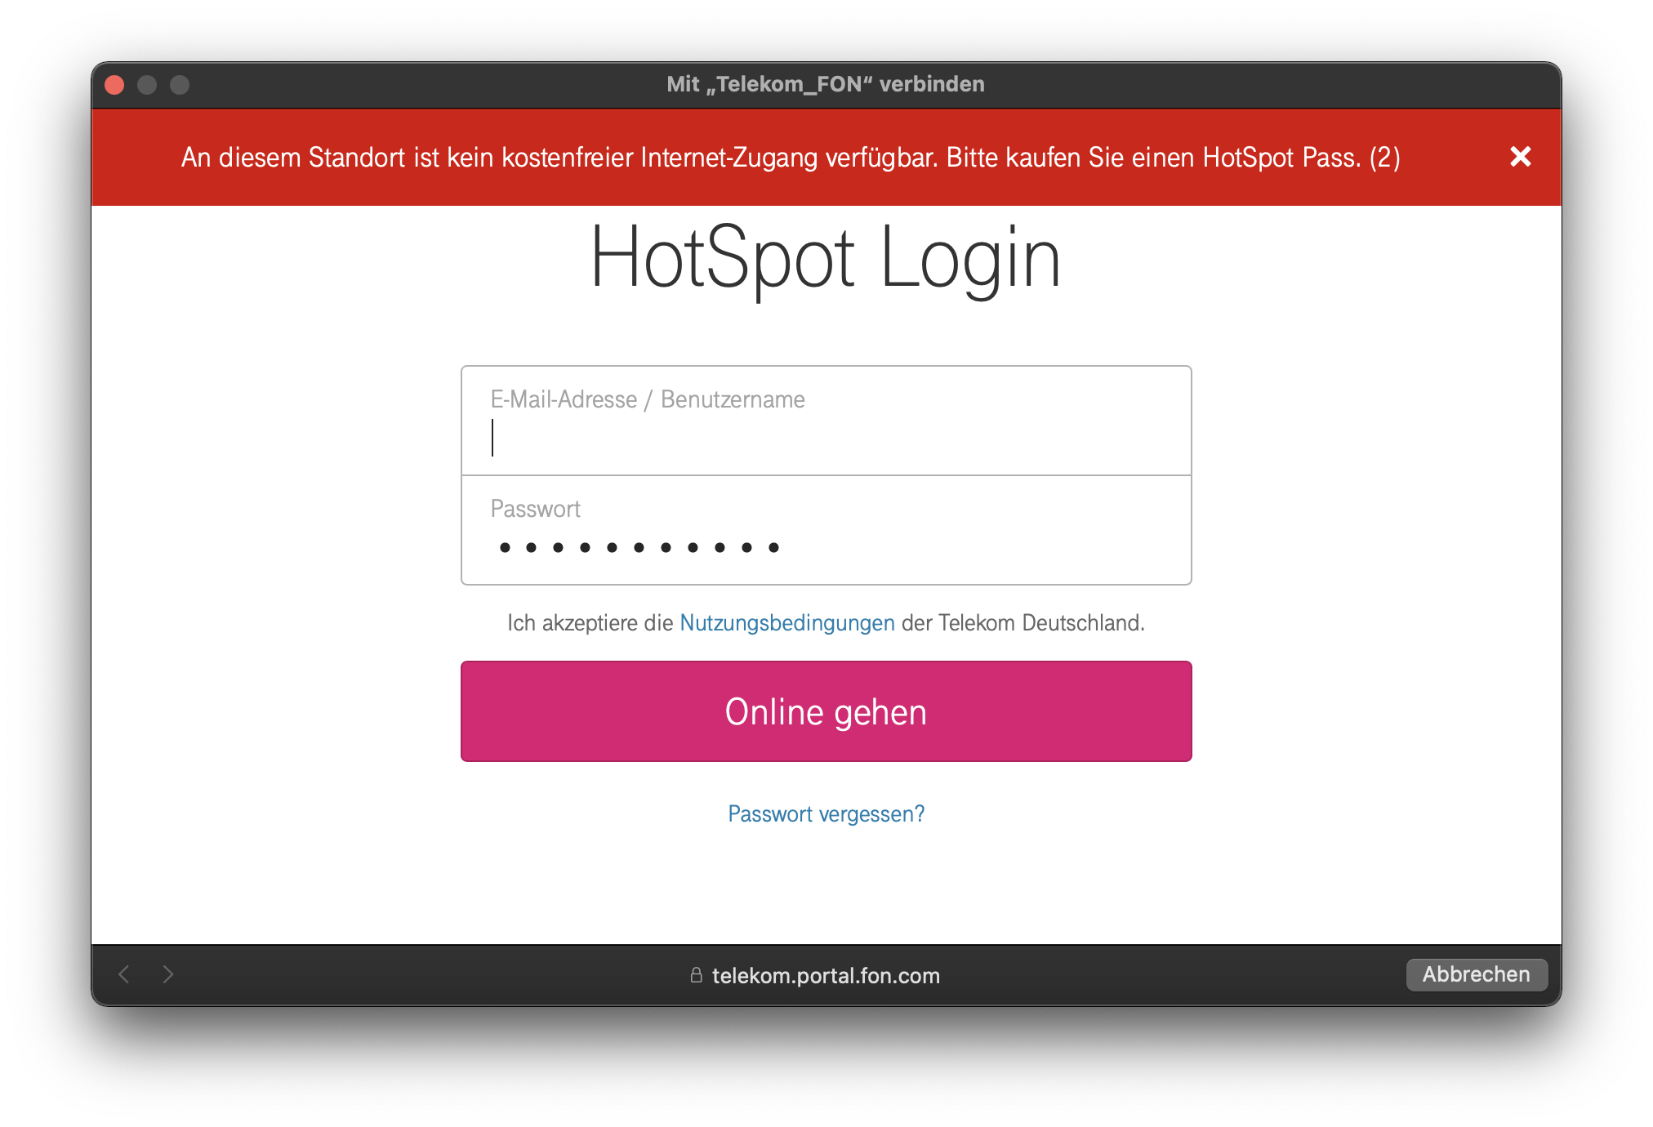Click the back navigation arrow
This screenshot has width=1653, height=1127.
tap(124, 974)
